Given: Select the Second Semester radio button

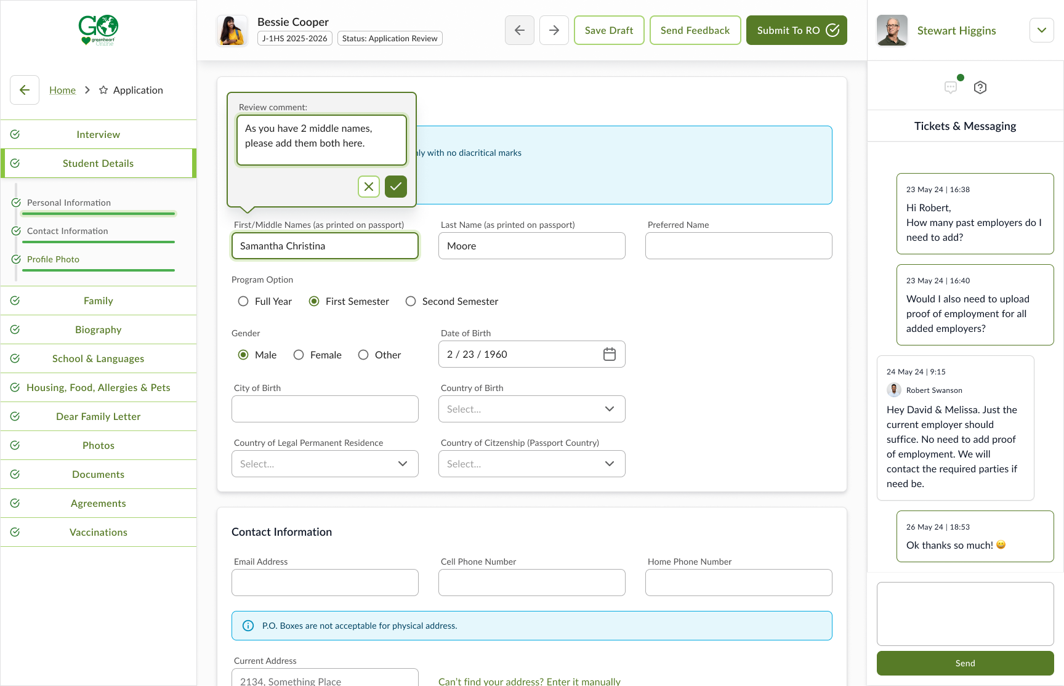Looking at the screenshot, I should tap(411, 301).
